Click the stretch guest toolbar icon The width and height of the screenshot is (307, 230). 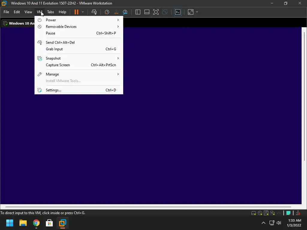pos(191,12)
